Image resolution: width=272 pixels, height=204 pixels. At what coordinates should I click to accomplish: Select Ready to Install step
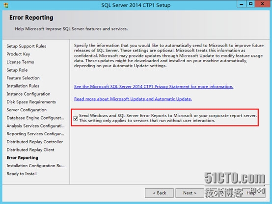click(22, 174)
